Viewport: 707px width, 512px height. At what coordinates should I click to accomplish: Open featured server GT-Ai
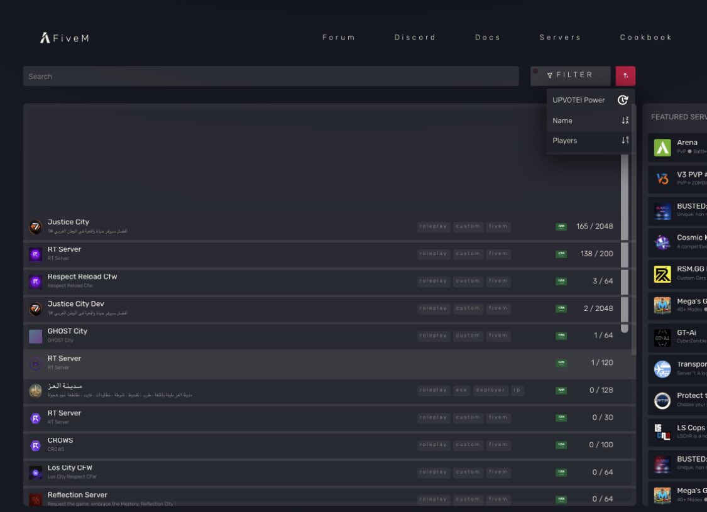point(677,337)
